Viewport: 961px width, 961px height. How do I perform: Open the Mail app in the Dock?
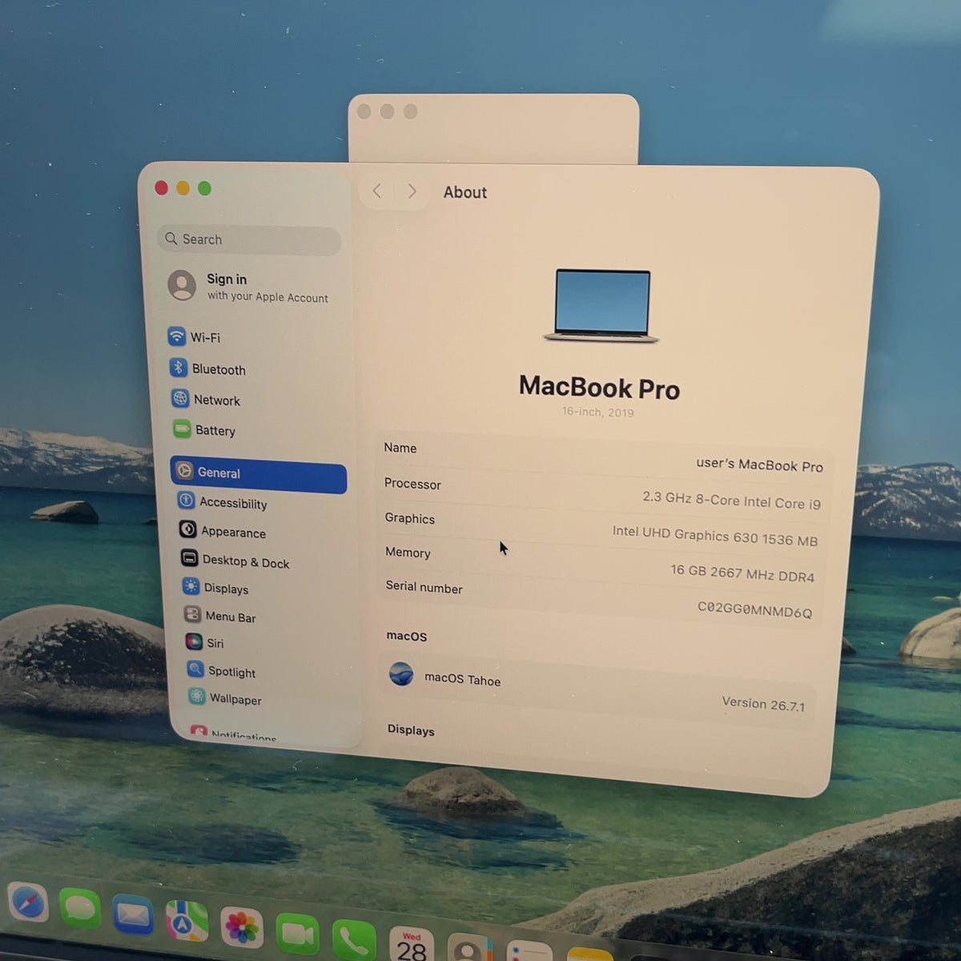[x=133, y=914]
